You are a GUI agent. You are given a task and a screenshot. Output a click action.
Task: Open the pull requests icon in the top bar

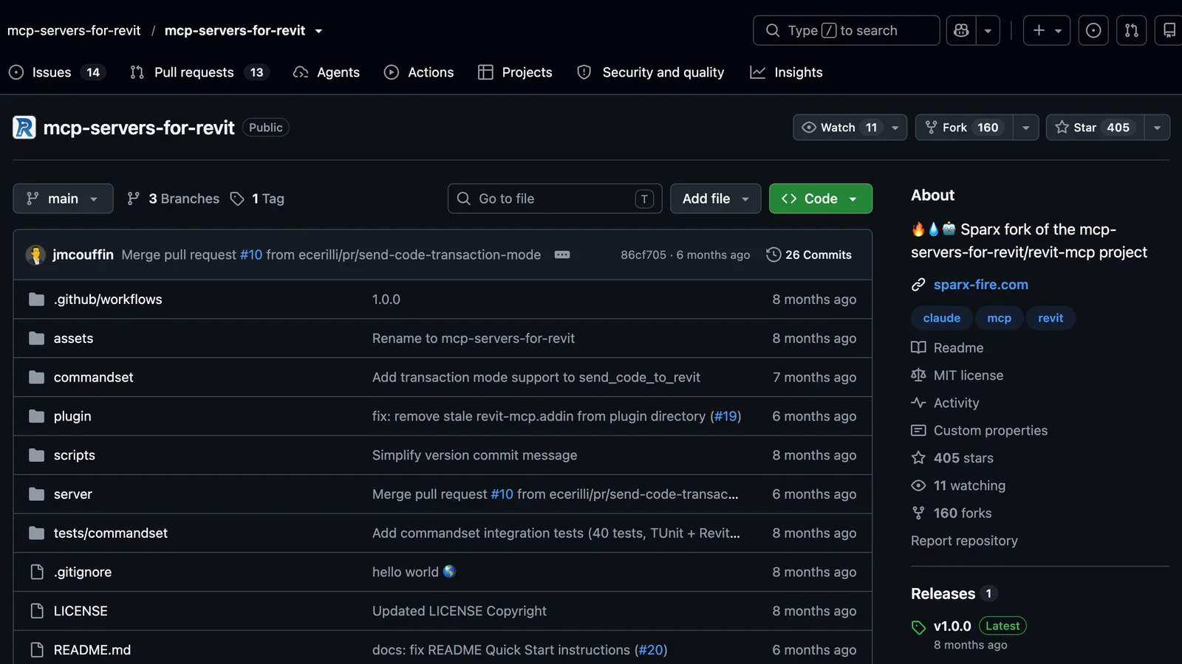pos(1131,30)
